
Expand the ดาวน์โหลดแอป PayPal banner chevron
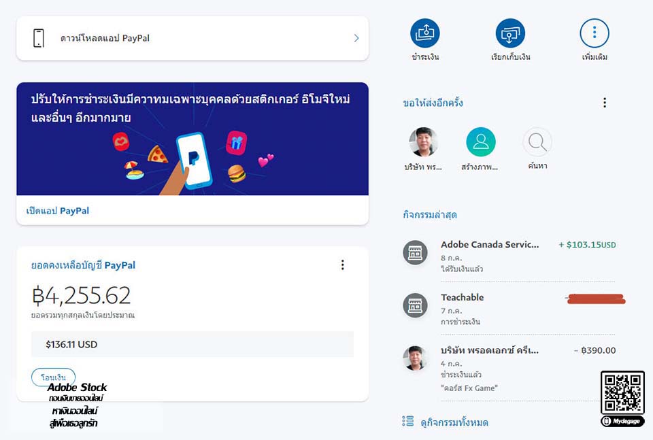[356, 38]
